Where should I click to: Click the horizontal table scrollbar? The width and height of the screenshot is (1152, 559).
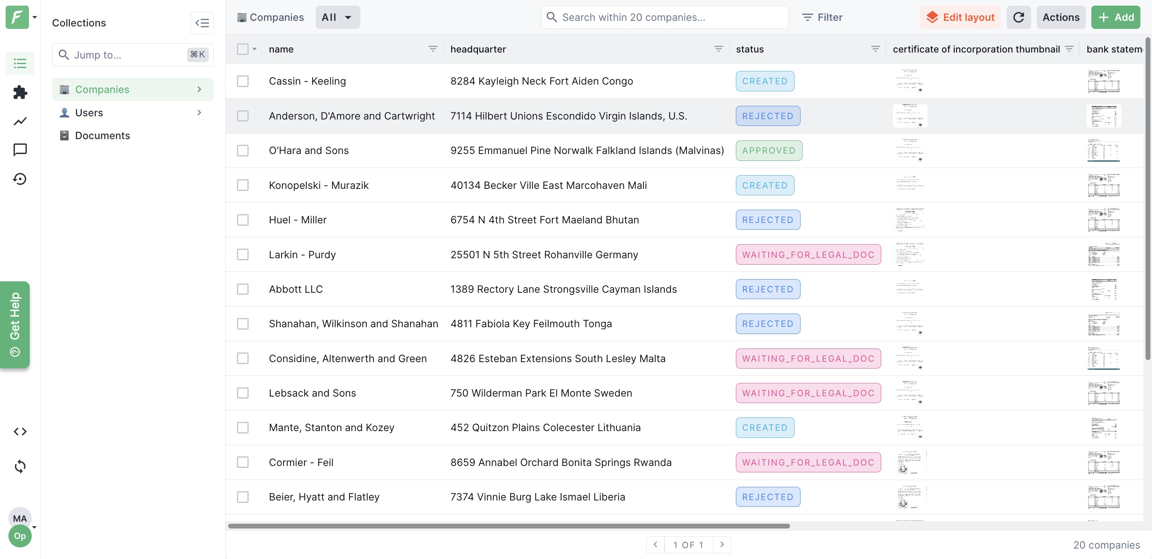[509, 526]
